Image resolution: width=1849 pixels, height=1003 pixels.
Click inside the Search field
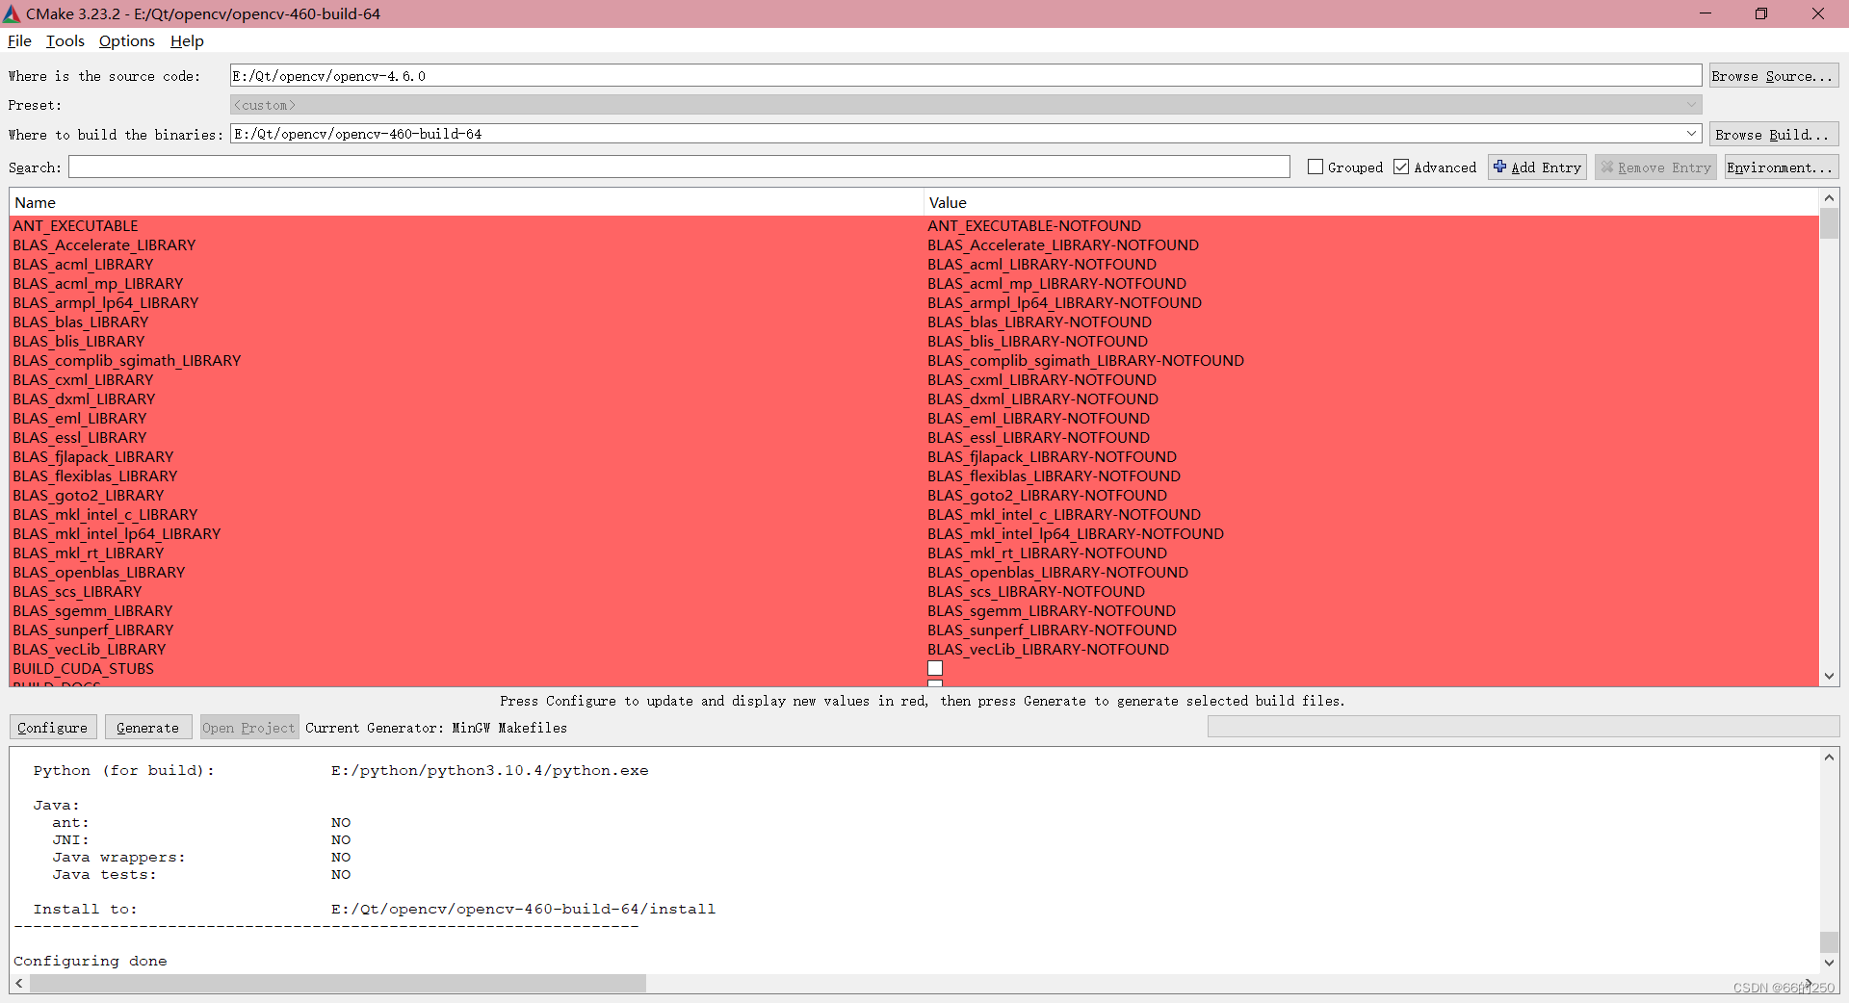679,167
